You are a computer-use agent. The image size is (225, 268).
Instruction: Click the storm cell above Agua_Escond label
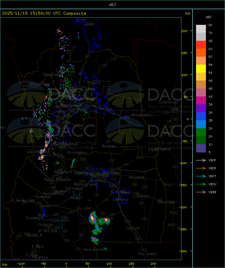tap(95, 240)
